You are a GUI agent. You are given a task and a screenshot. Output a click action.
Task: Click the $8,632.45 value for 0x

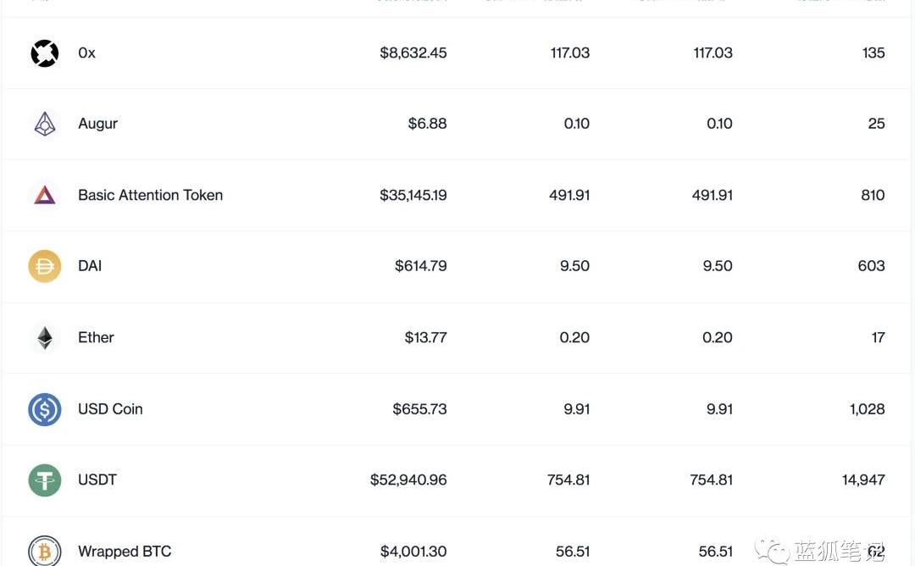click(x=413, y=53)
